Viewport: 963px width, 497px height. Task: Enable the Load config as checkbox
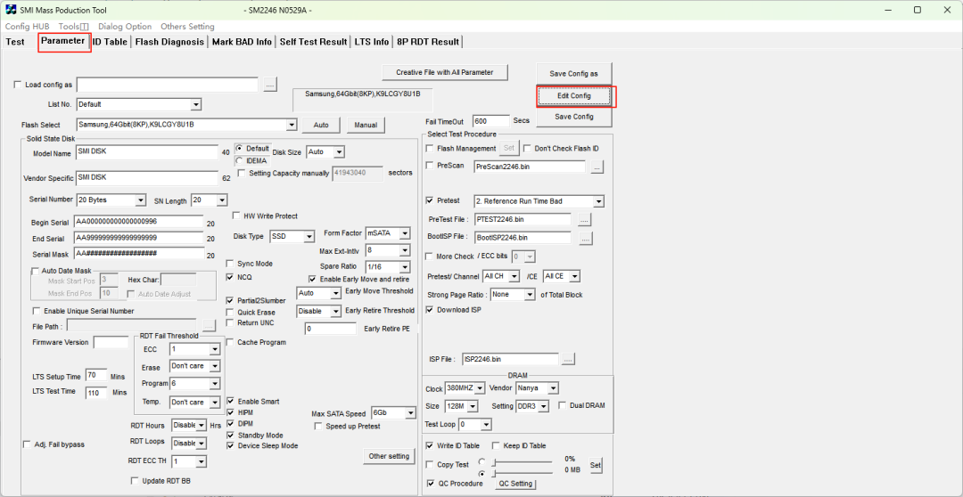[x=17, y=85]
